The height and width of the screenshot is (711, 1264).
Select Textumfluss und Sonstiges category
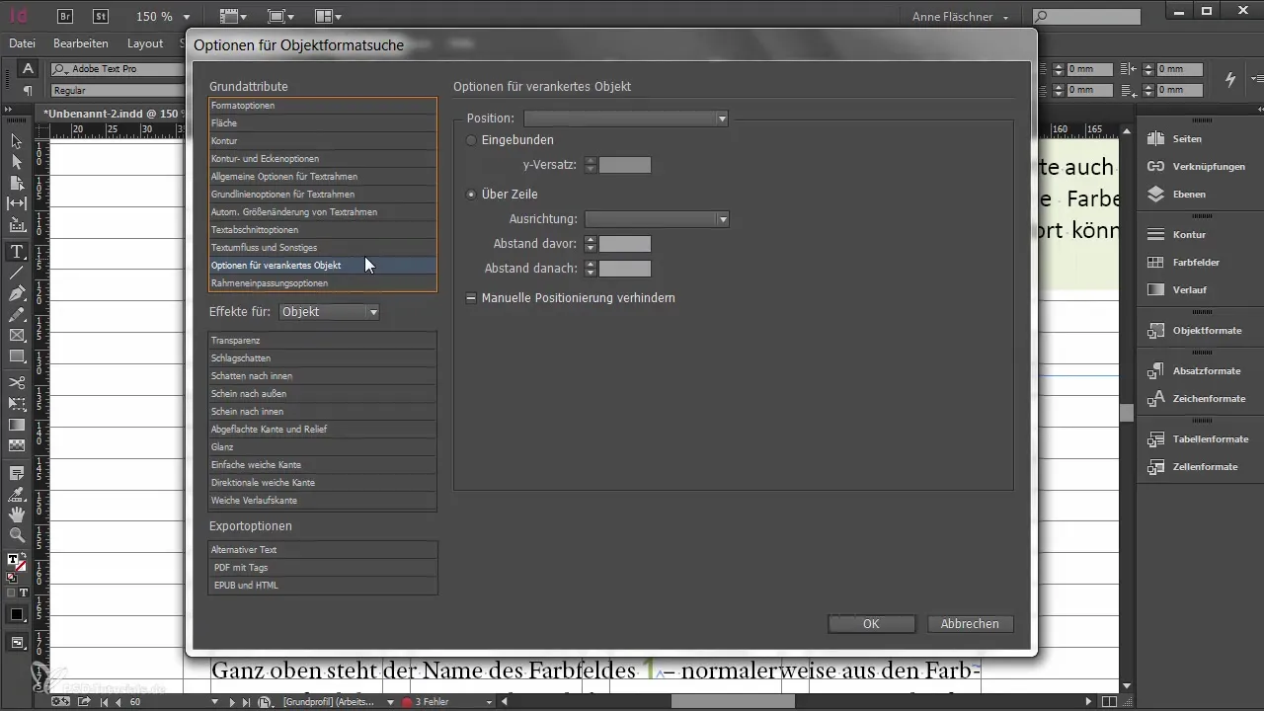click(x=323, y=248)
